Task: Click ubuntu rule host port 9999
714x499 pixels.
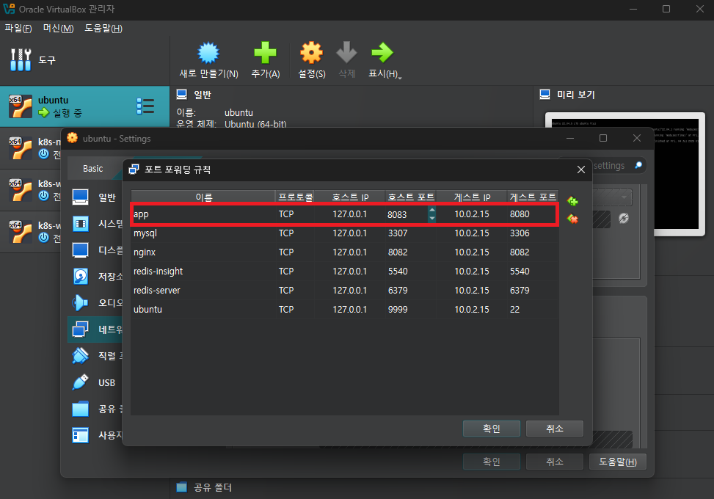Action: pos(411,310)
